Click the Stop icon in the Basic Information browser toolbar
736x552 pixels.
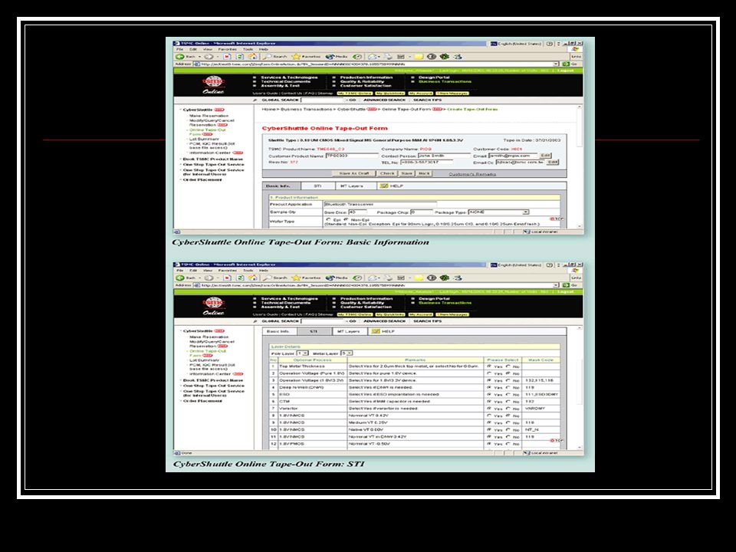(x=227, y=56)
